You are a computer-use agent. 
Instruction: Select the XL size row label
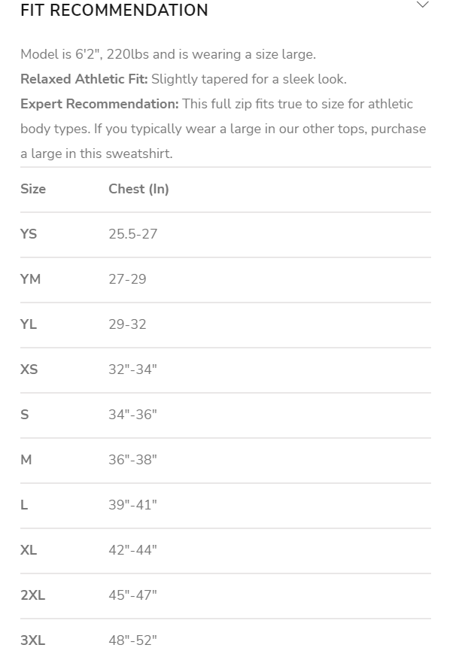pyautogui.click(x=29, y=550)
